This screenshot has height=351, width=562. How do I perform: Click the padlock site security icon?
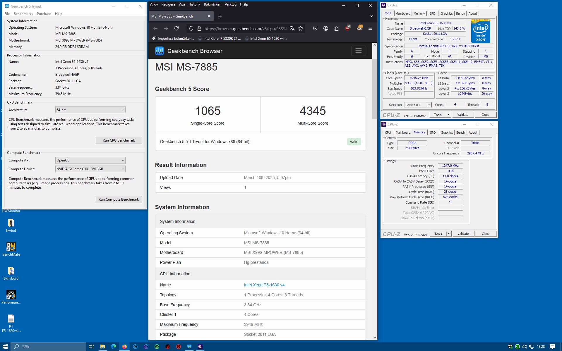pos(199,28)
